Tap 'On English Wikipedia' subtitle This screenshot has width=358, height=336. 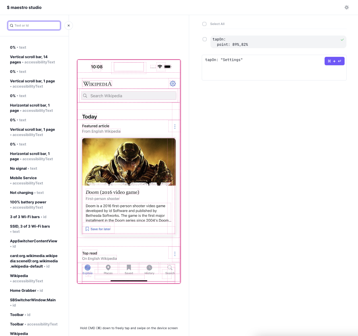[99, 258]
